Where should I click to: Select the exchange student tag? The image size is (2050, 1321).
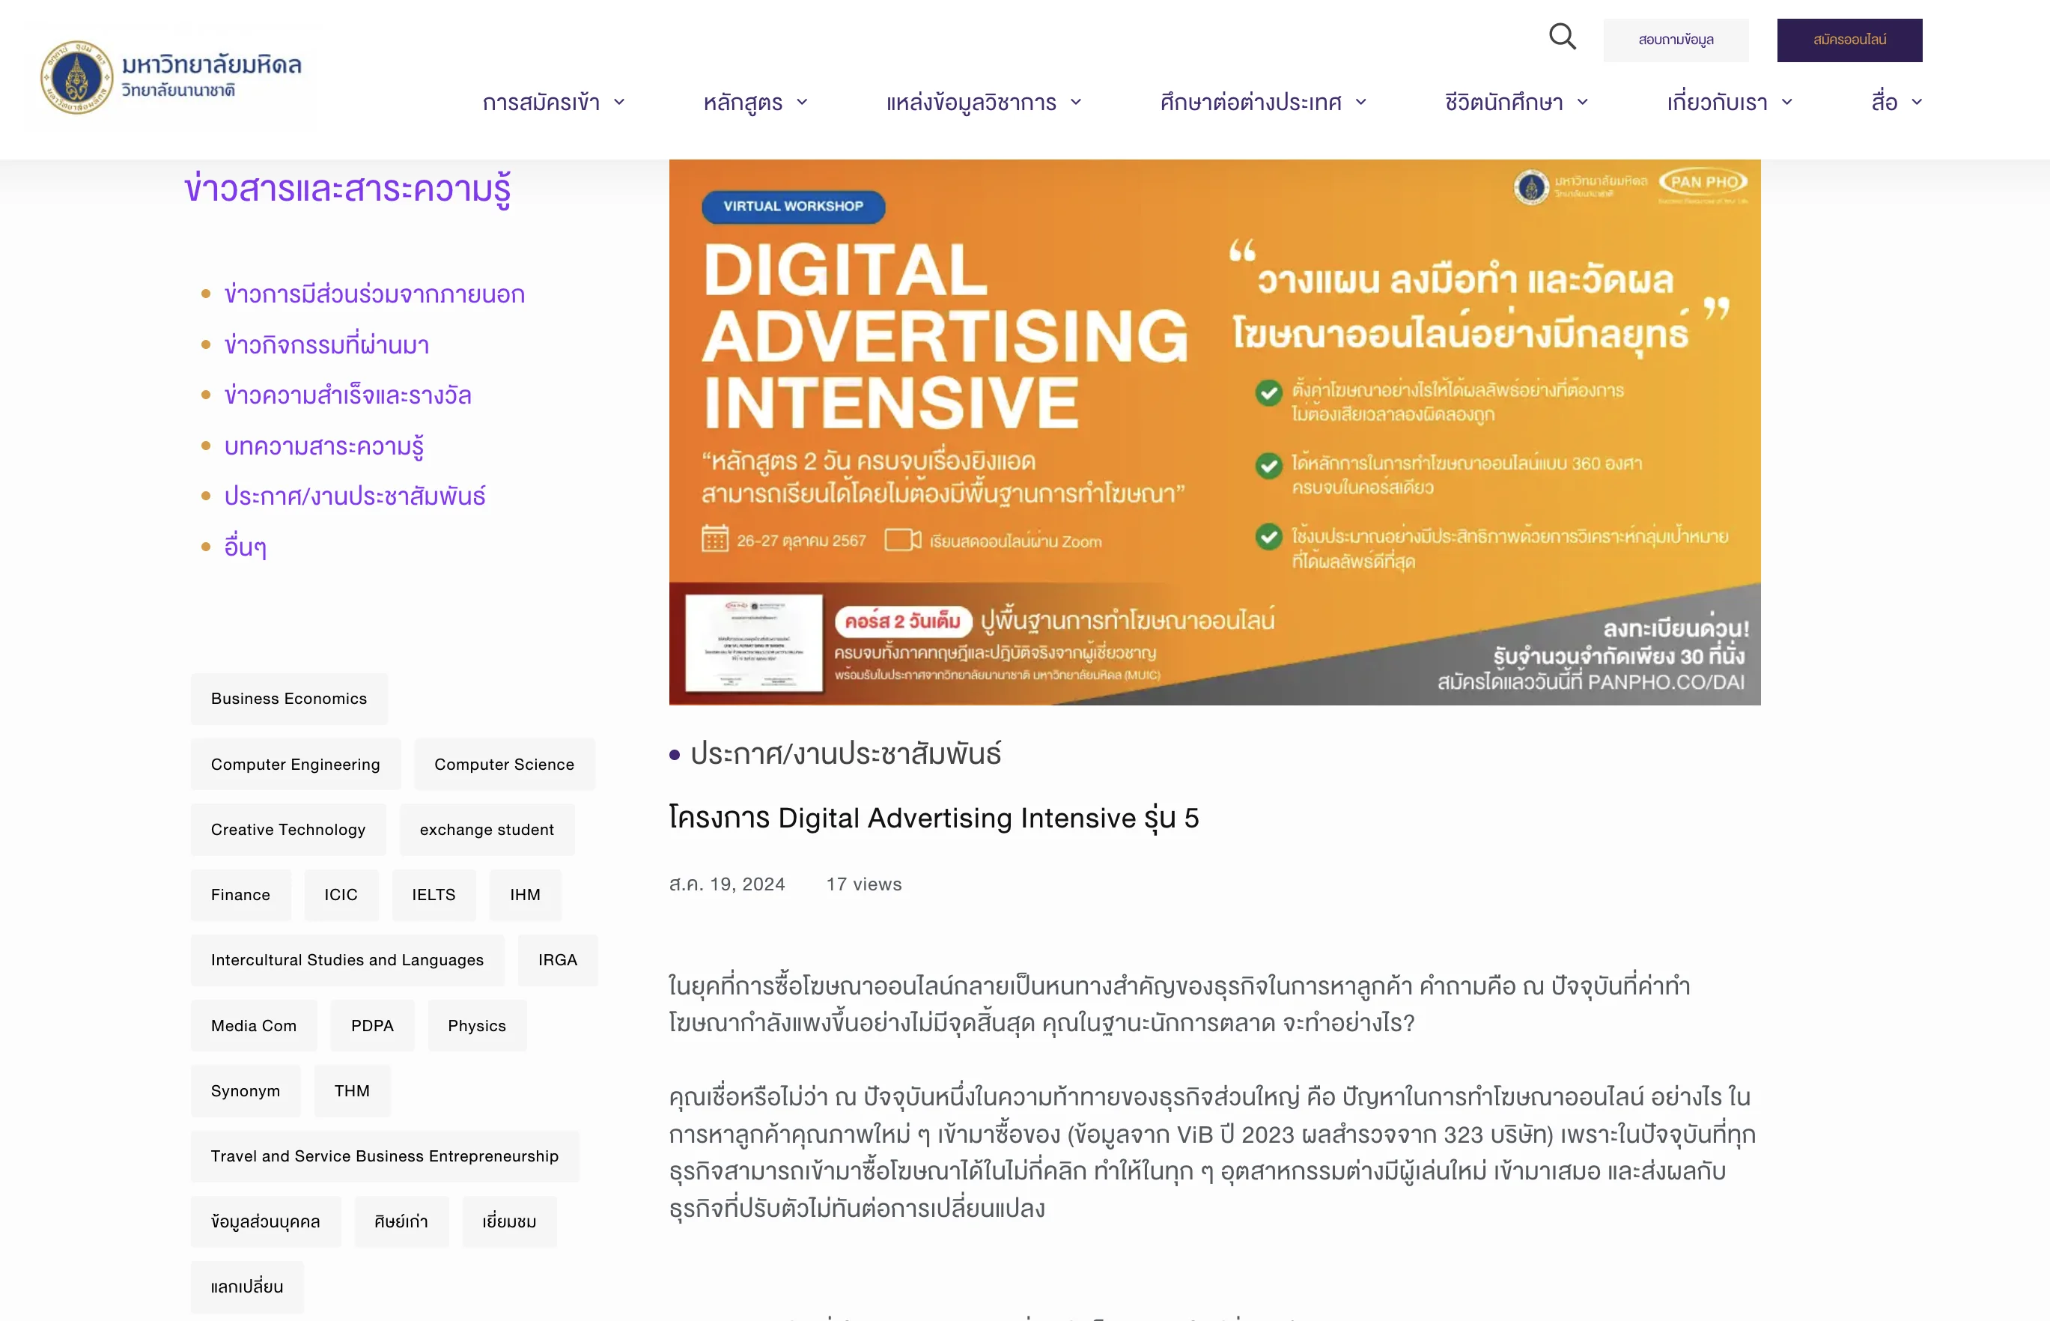(487, 830)
